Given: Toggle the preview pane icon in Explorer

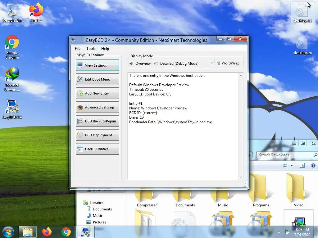Looking at the screenshot, I should 302,165.
